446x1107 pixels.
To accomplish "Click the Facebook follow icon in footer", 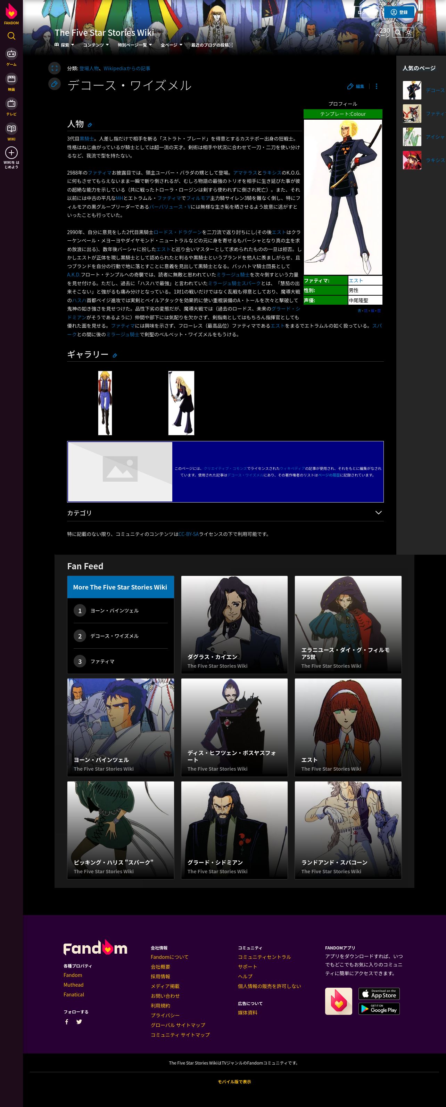I will 67,1022.
